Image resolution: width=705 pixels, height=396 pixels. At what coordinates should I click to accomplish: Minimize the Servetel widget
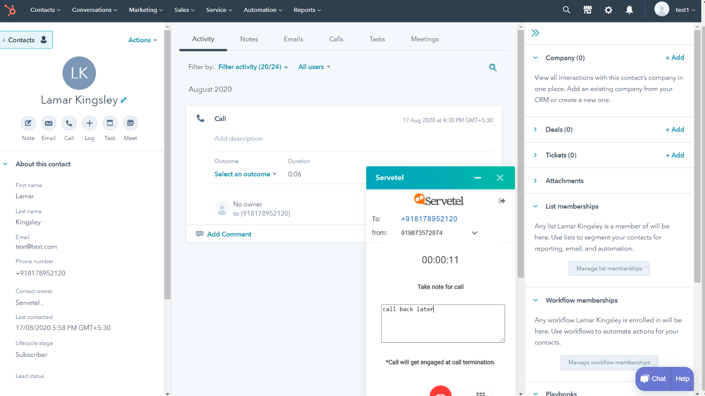pyautogui.click(x=478, y=178)
